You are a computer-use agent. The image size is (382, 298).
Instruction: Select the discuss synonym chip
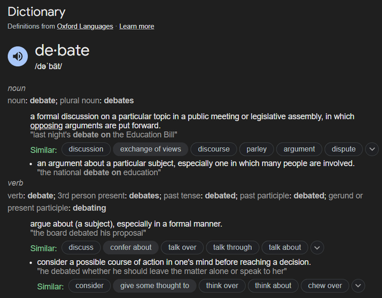click(x=81, y=248)
